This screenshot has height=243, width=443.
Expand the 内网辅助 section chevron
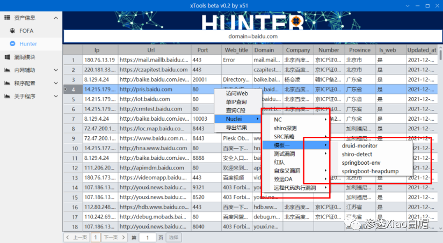click(56, 70)
